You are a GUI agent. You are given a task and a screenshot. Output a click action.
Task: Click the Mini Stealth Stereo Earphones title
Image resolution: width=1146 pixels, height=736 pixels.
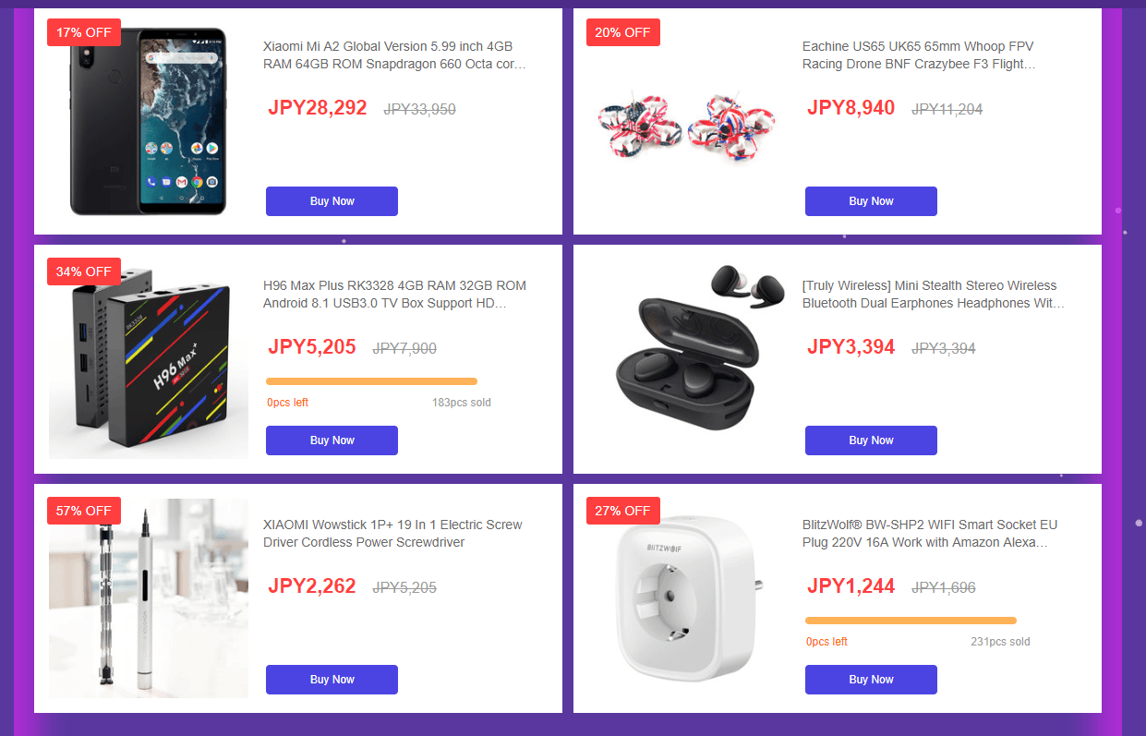pos(933,295)
